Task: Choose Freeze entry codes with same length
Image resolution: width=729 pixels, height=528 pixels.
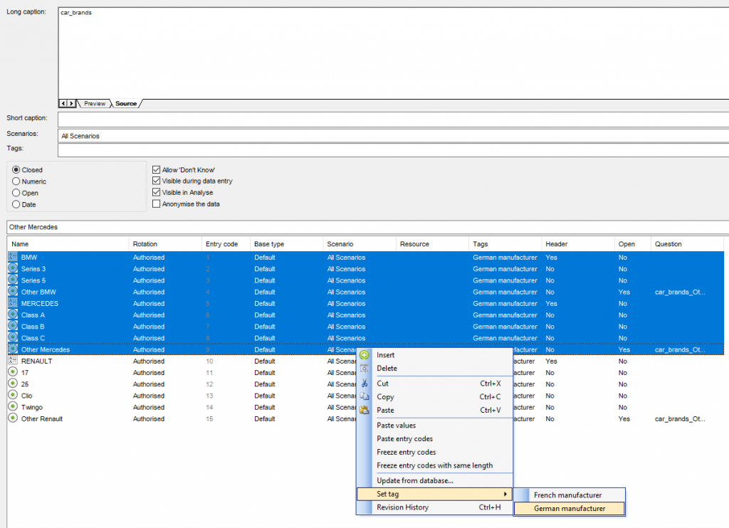Action: 435,465
